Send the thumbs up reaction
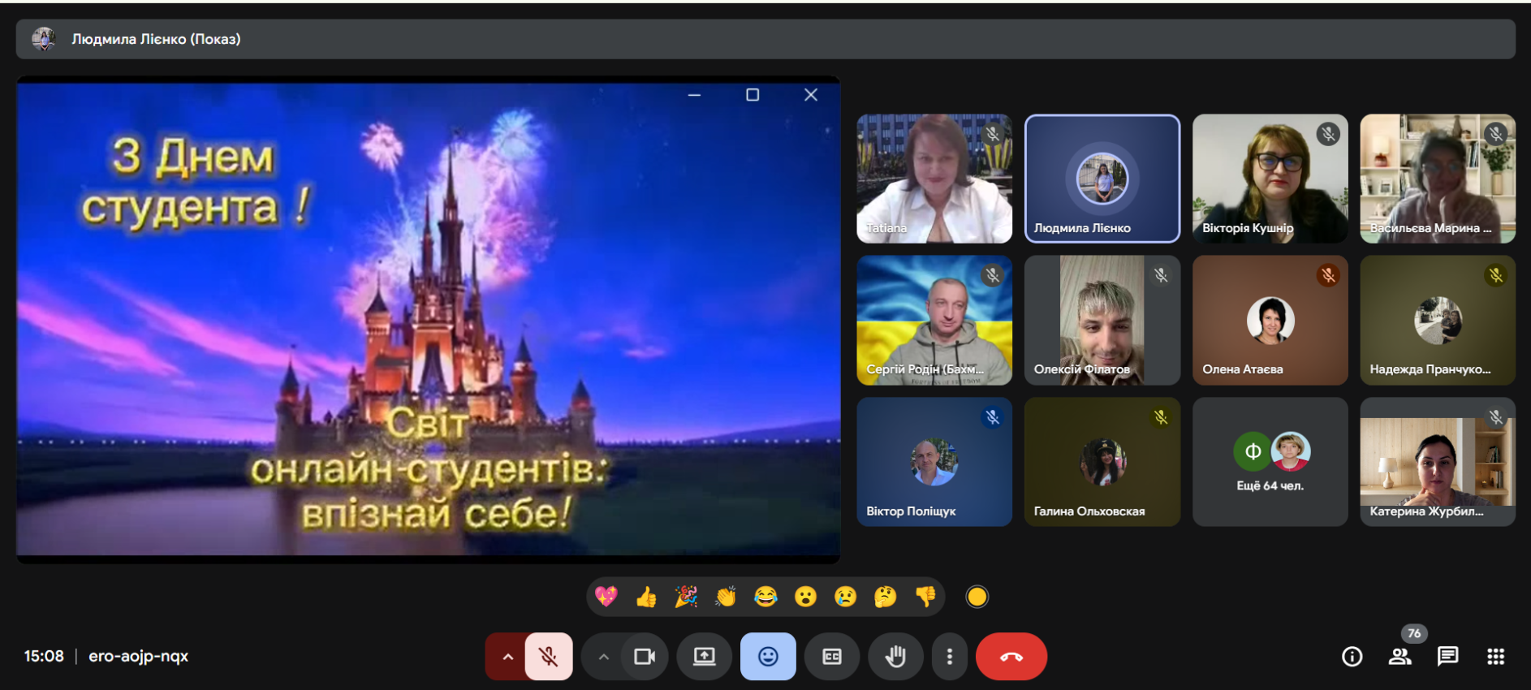1531x690 pixels. 646,597
